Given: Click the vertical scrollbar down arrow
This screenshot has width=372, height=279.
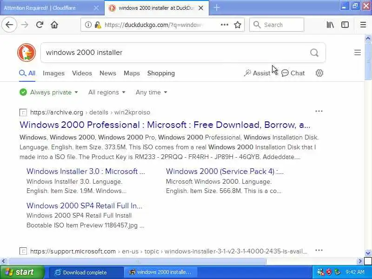Looking at the screenshot, I should coord(368,253).
